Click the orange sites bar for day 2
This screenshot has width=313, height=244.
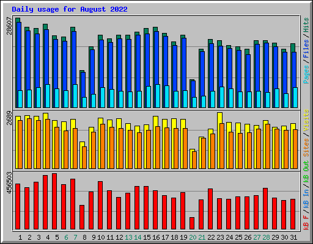29,143
